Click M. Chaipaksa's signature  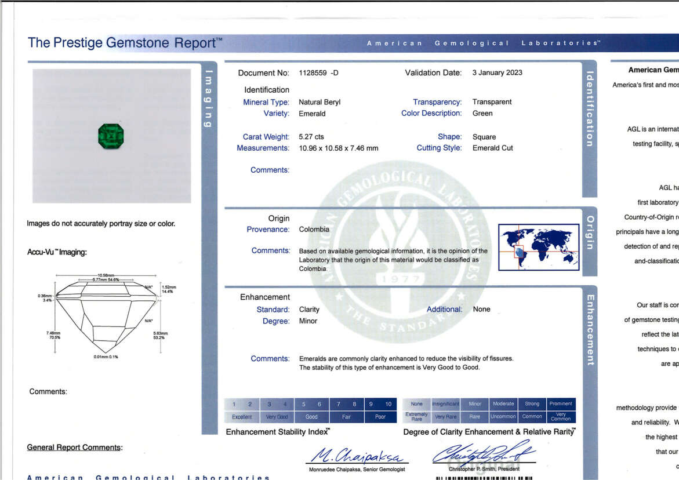pos(357,456)
